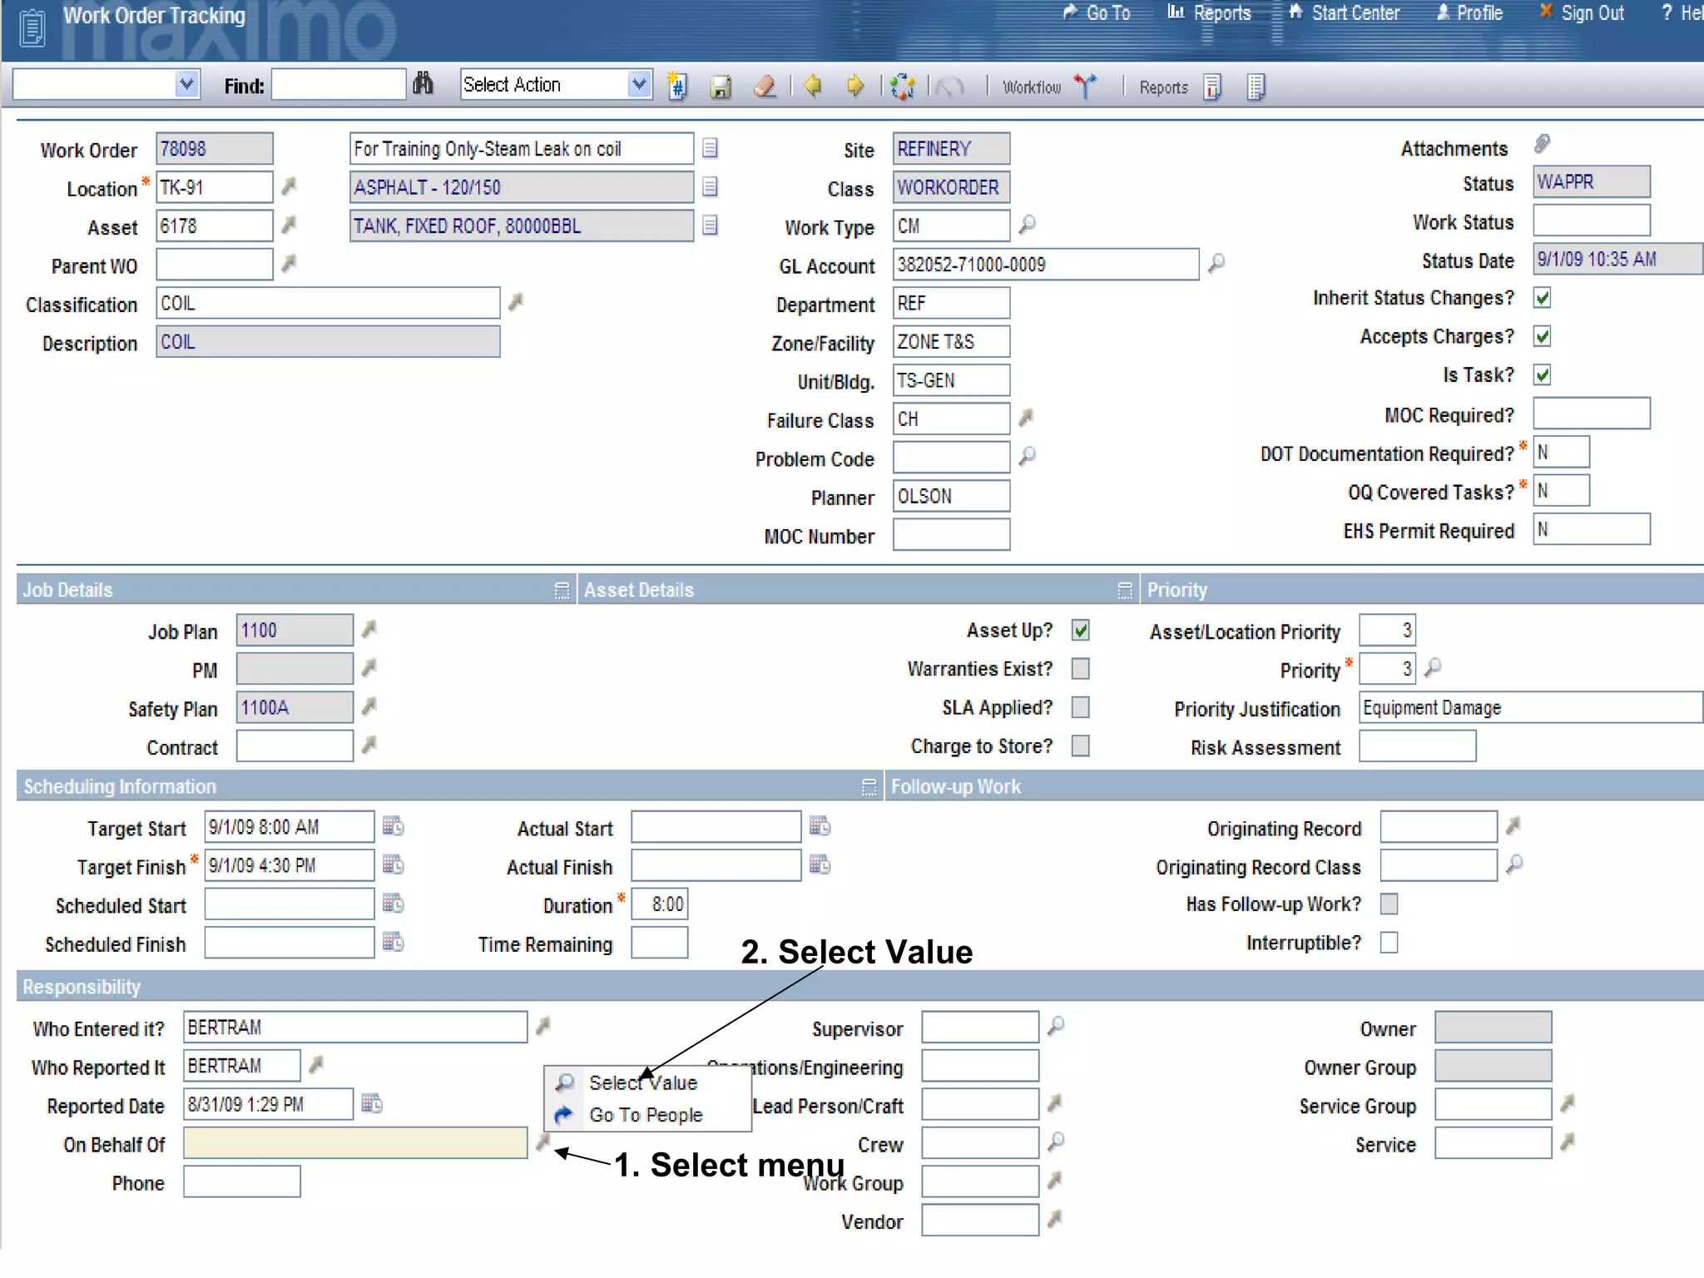
Task: Choose Select Value from popup menu
Action: tap(642, 1082)
